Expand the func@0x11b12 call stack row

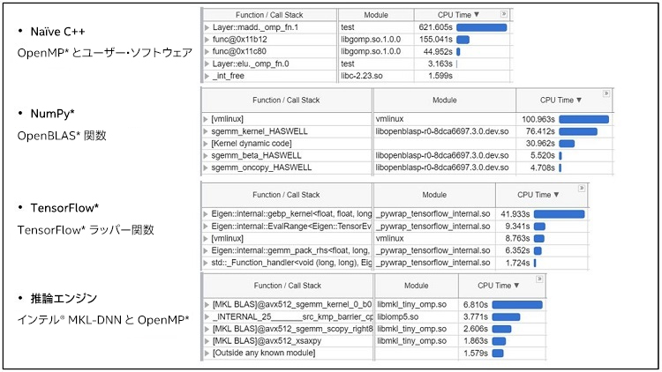tap(207, 40)
